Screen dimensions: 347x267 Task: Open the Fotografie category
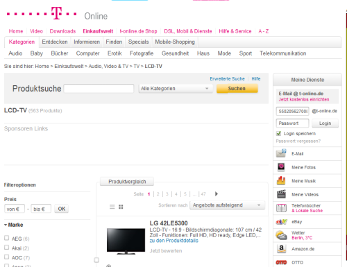pos(142,53)
